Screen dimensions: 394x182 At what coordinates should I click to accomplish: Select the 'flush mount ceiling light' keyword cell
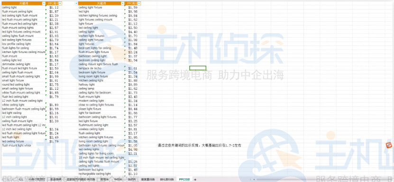(x=24, y=11)
